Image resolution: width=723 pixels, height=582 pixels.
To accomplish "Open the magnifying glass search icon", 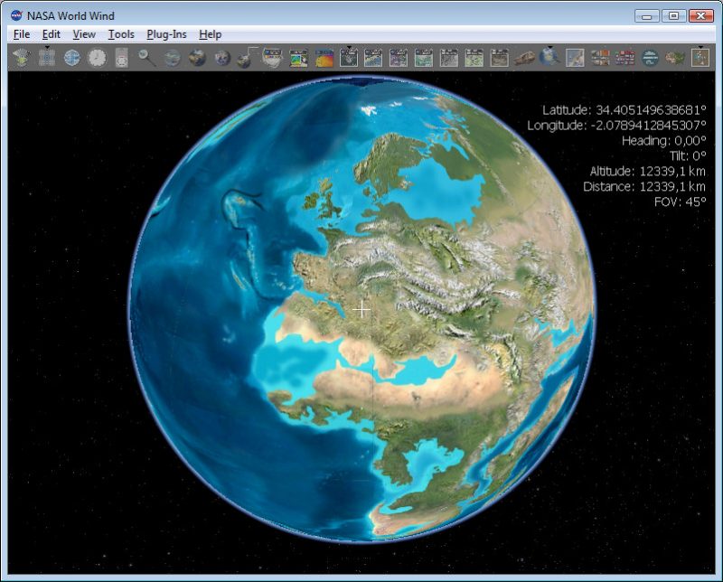I will click(146, 58).
